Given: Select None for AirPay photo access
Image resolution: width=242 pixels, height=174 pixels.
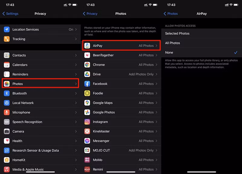Looking at the screenshot, I should coord(201,52).
